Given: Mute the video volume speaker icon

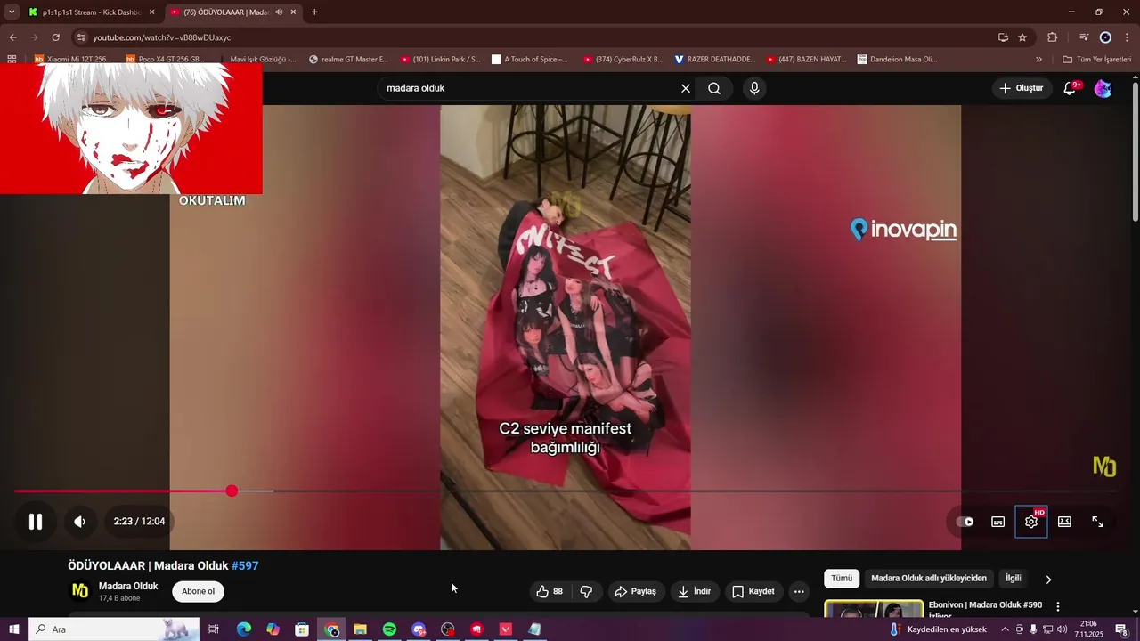Looking at the screenshot, I should coord(80,522).
